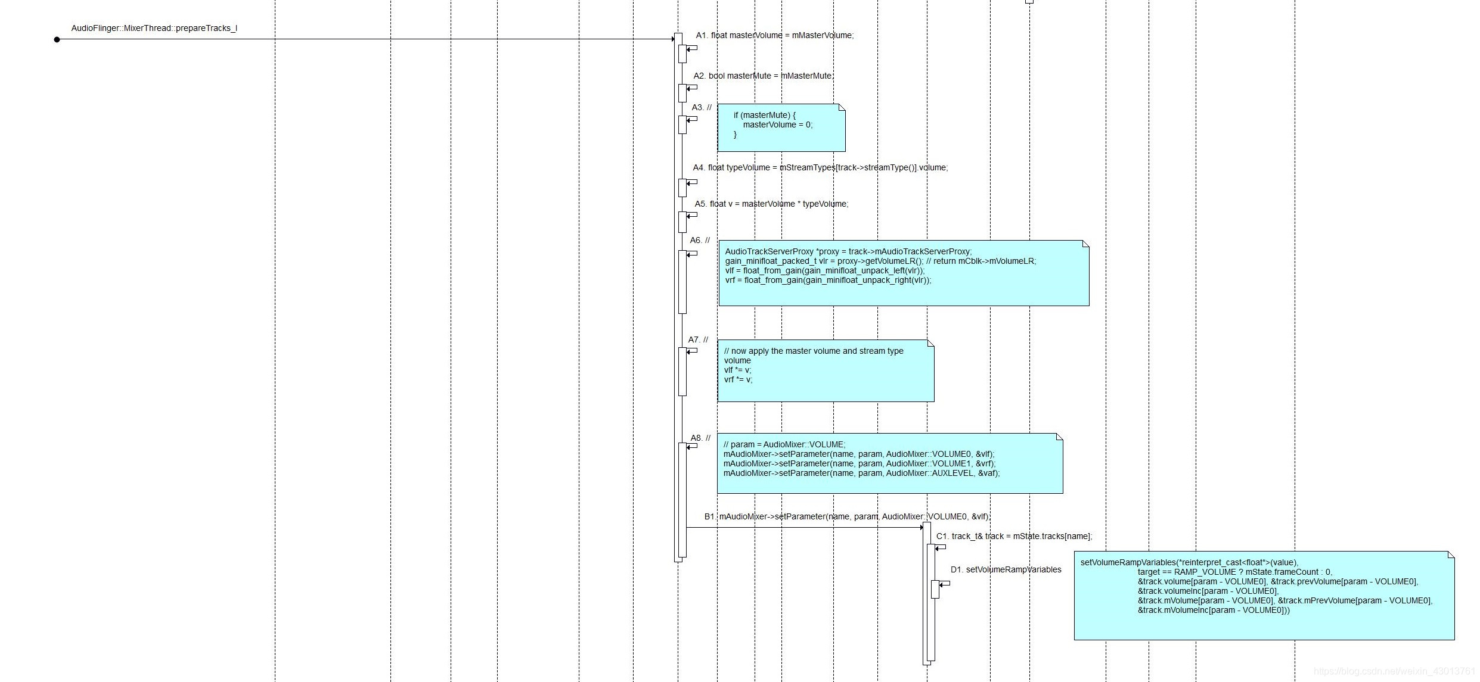Select the if (masterMute) note box
This screenshot has width=1480, height=682.
tap(781, 127)
